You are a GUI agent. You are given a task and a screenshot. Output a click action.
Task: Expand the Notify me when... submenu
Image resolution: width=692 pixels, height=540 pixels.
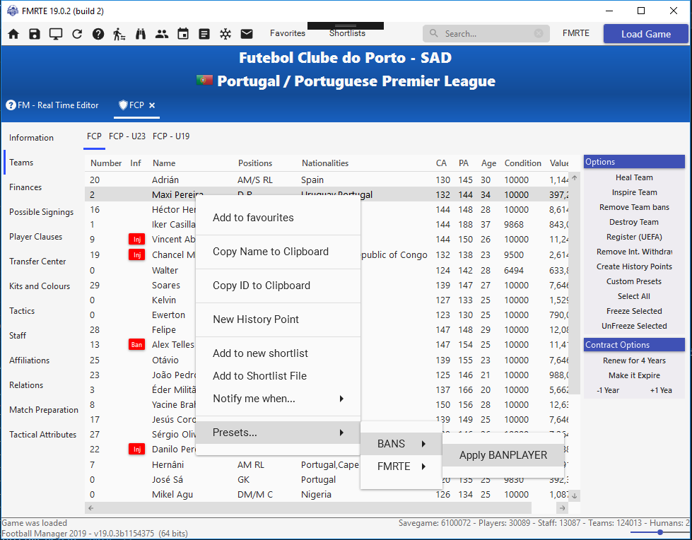[x=278, y=399]
